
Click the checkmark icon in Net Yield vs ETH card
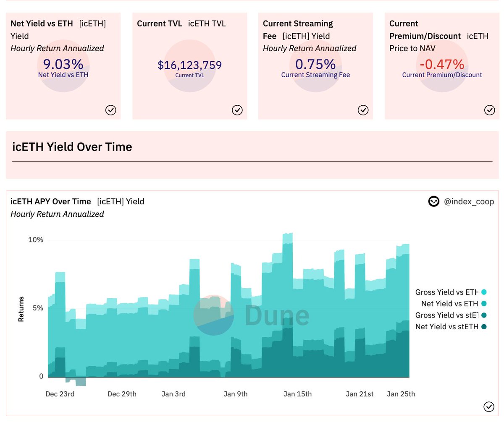click(x=110, y=110)
